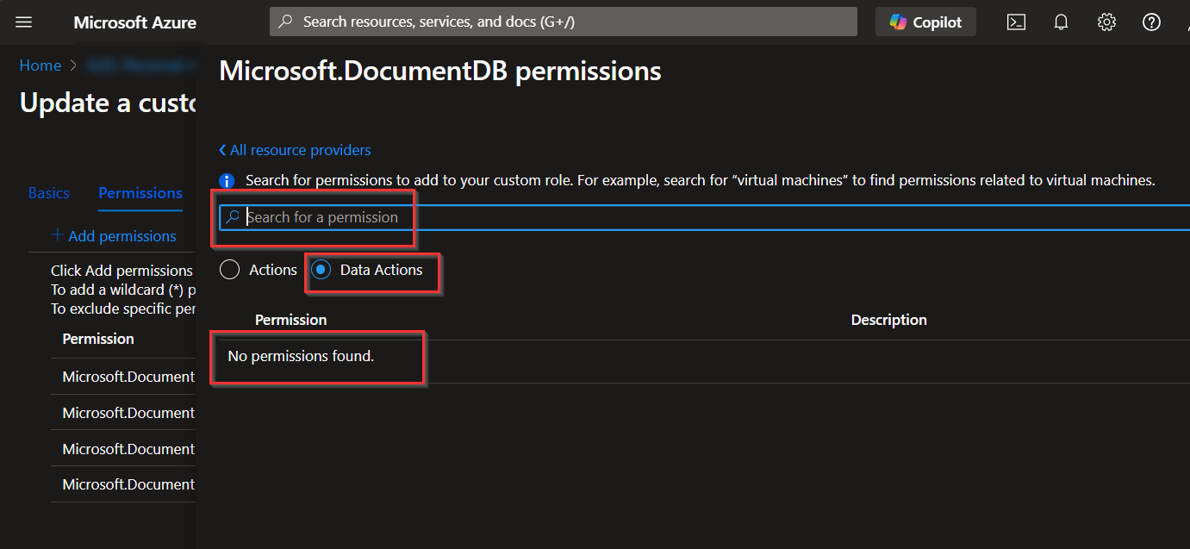Open the notifications bell
Image resolution: width=1190 pixels, height=549 pixels.
coord(1062,22)
